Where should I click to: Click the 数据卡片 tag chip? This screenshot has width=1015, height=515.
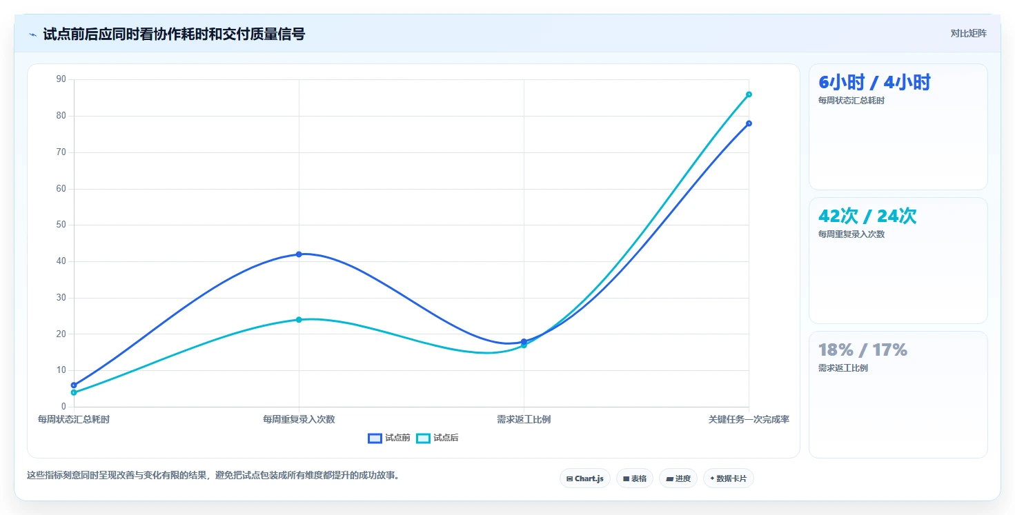pyautogui.click(x=729, y=478)
